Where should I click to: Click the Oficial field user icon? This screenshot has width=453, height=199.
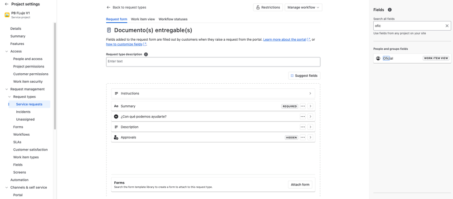coord(378,58)
